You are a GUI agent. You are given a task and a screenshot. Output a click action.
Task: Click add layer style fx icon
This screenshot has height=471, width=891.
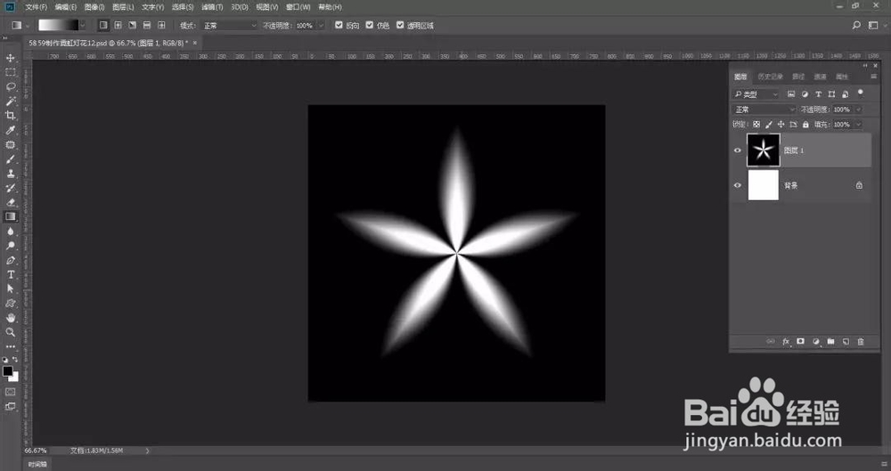[x=786, y=342]
